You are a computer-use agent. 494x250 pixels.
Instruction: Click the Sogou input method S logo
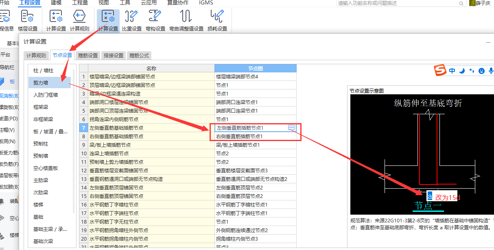[x=440, y=70]
